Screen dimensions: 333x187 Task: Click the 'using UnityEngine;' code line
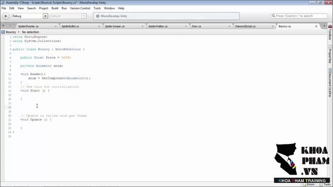[x=30, y=37]
